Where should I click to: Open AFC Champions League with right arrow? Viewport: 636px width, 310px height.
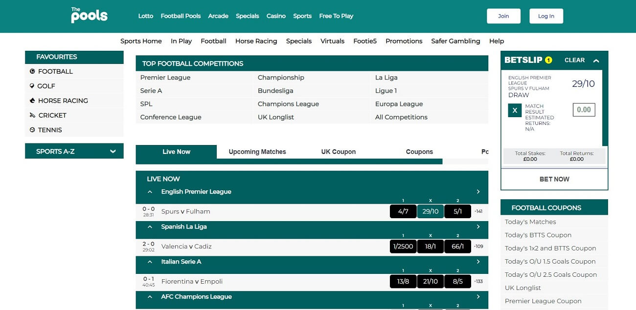point(478,297)
